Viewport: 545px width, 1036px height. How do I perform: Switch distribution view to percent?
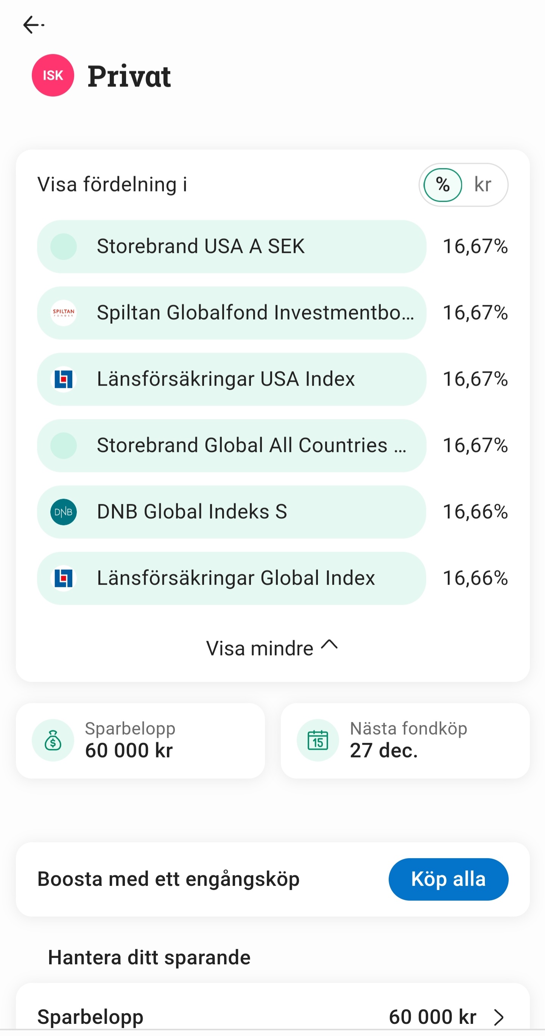442,185
